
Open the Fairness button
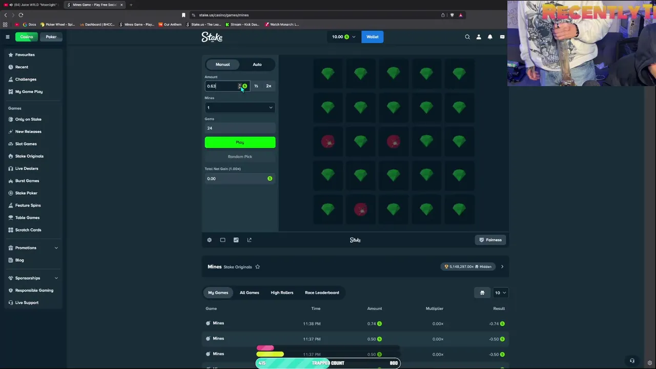click(490, 240)
